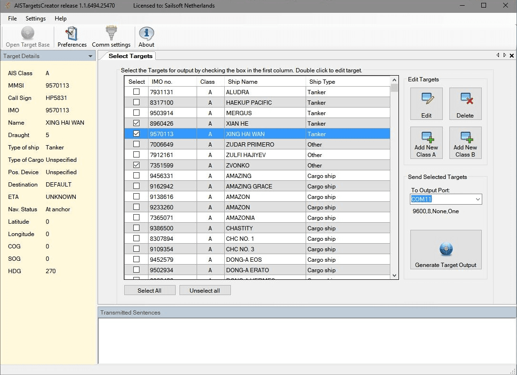The width and height of the screenshot is (517, 375).
Task: Close the Select Targets tab panel
Action: coord(511,56)
